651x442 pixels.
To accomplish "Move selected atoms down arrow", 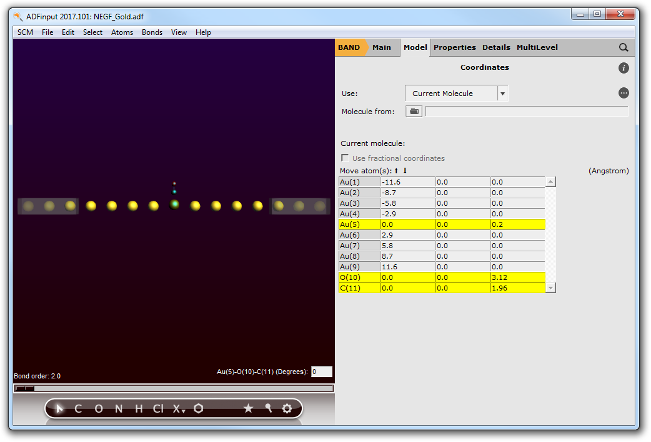I will click(405, 170).
